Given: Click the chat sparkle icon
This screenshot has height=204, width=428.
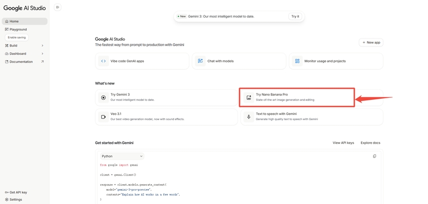Looking at the screenshot, I should (x=200, y=61).
